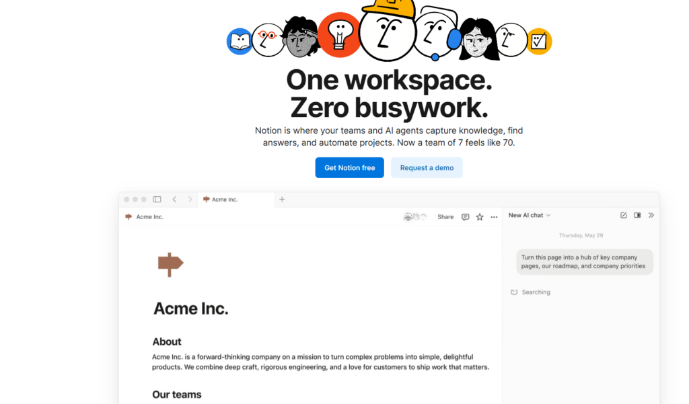This screenshot has height=404, width=689.
Task: Star the Acme Inc. page as favorite
Action: point(480,217)
